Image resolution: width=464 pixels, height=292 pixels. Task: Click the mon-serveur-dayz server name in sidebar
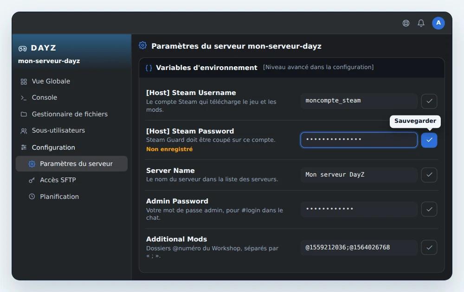[49, 61]
